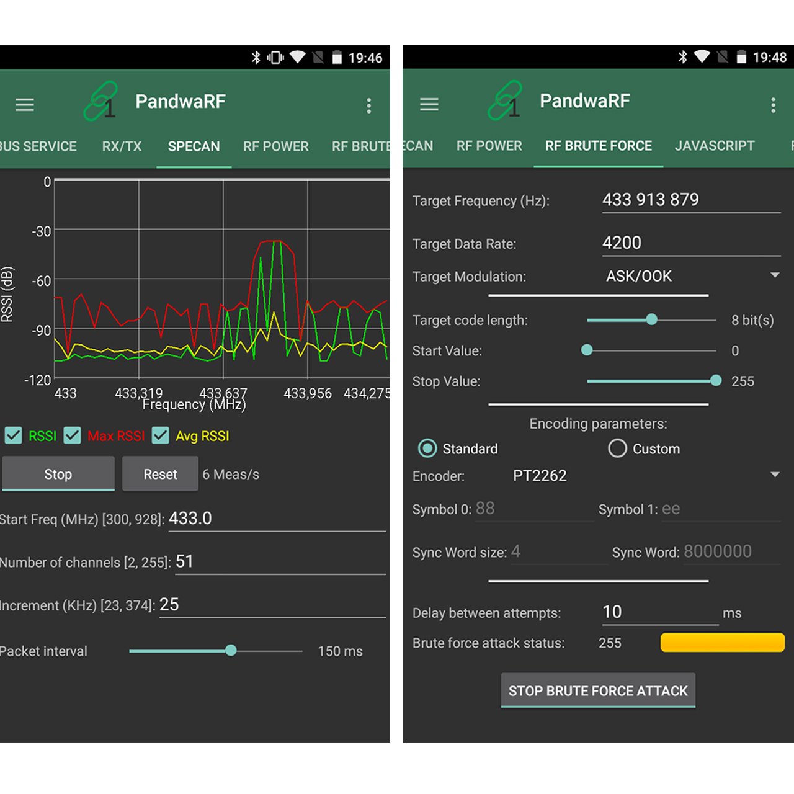Open the overflow menu on RF Brute Force screen
The height and width of the screenshot is (794, 794).
[x=774, y=105]
